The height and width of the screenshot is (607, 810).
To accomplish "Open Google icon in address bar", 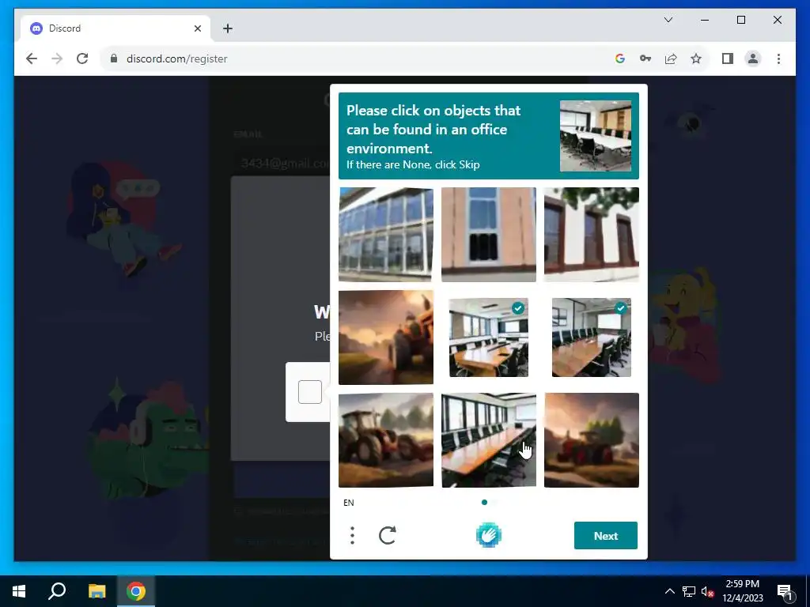I will pyautogui.click(x=620, y=58).
